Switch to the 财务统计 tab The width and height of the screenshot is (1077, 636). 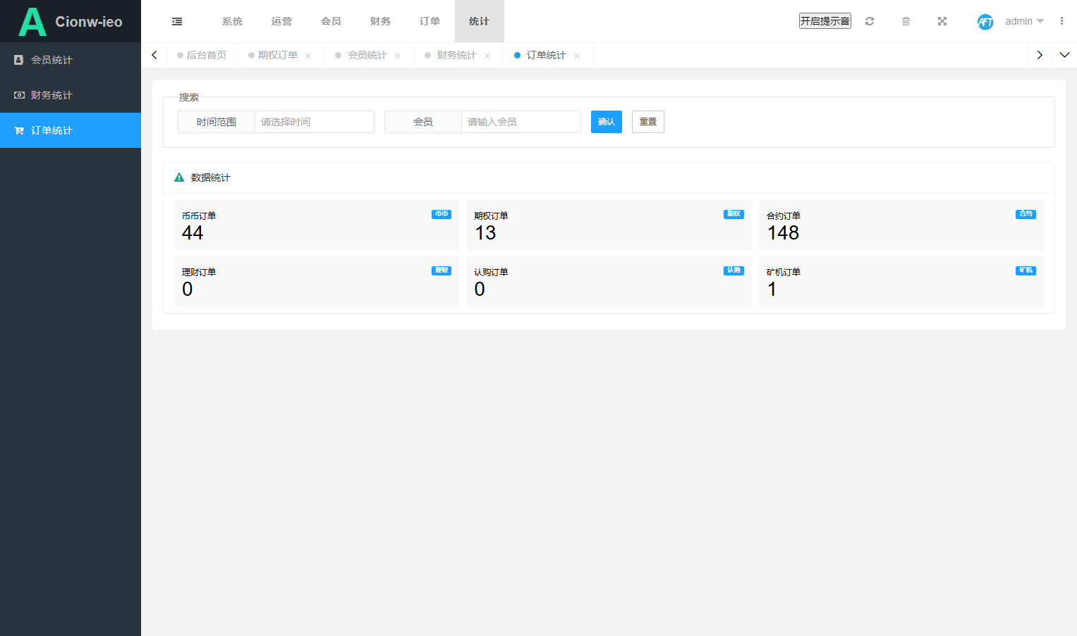(456, 55)
